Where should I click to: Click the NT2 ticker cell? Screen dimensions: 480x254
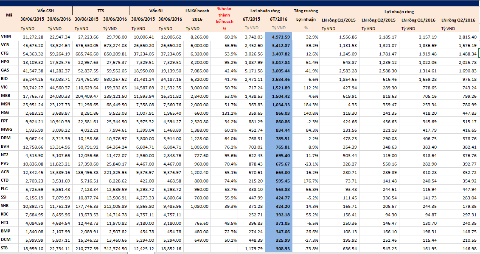(5, 155)
